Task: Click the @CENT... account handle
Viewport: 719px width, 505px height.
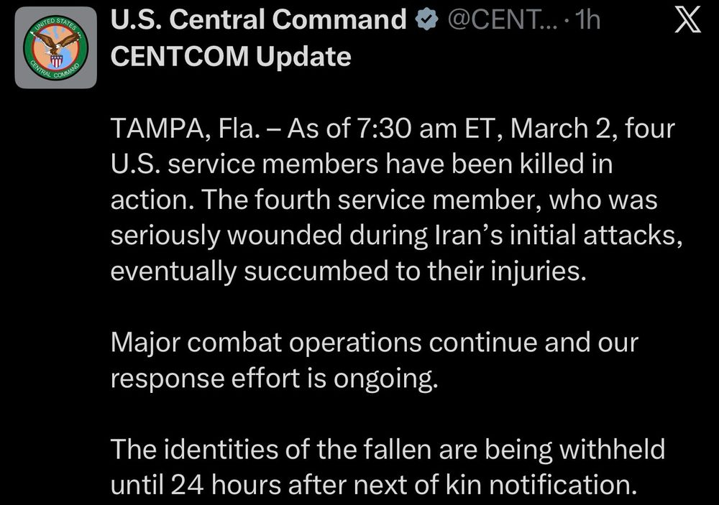Action: (499, 21)
